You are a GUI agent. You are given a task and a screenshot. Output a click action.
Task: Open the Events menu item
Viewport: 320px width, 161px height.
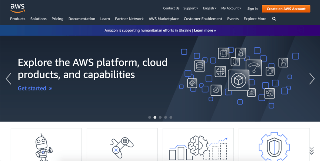[233, 19]
